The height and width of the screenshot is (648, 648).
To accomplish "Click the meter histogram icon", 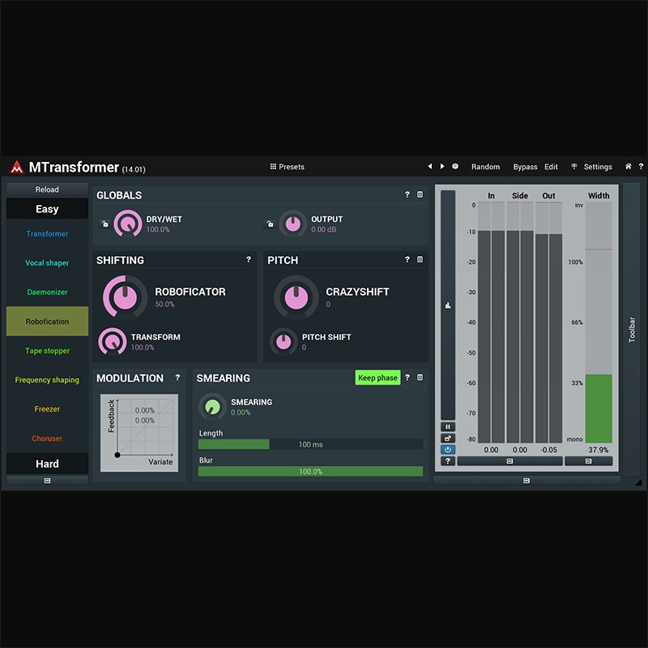I will click(448, 305).
